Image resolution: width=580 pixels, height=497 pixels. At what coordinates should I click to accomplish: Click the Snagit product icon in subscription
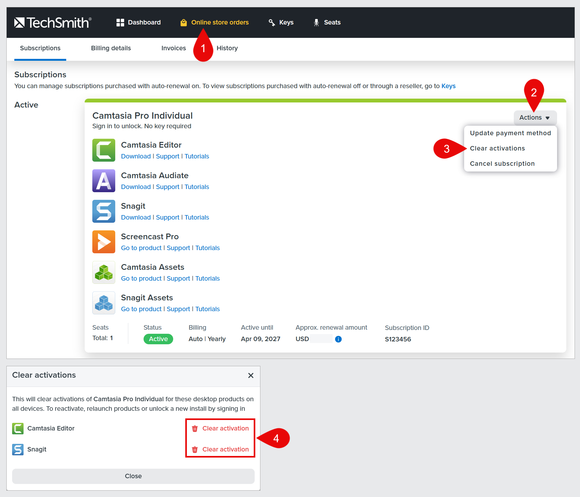pyautogui.click(x=104, y=211)
